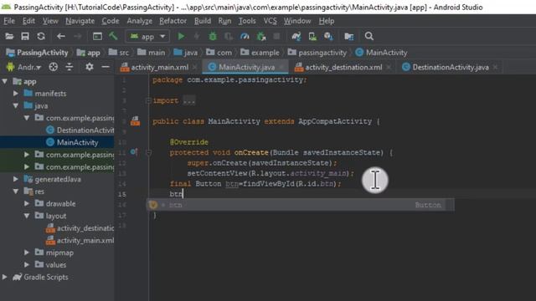Image resolution: width=536 pixels, height=301 pixels.
Task: Click Attach Debugger to Android Process icon
Action: [x=260, y=36]
